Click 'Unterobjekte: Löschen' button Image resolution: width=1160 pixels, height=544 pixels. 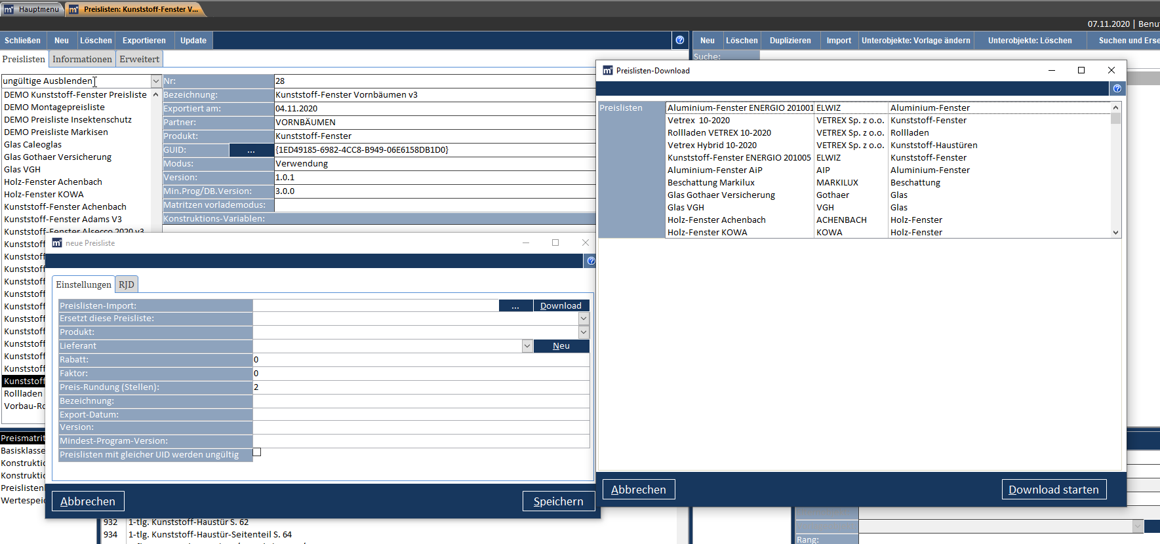pos(1030,41)
